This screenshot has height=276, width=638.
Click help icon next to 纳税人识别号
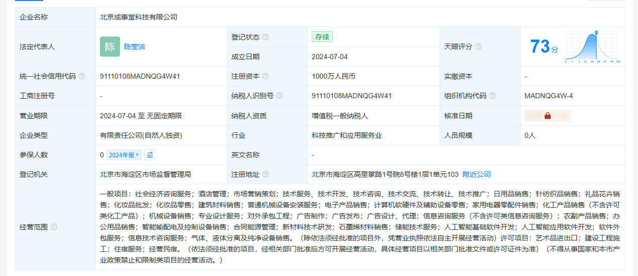[280, 96]
